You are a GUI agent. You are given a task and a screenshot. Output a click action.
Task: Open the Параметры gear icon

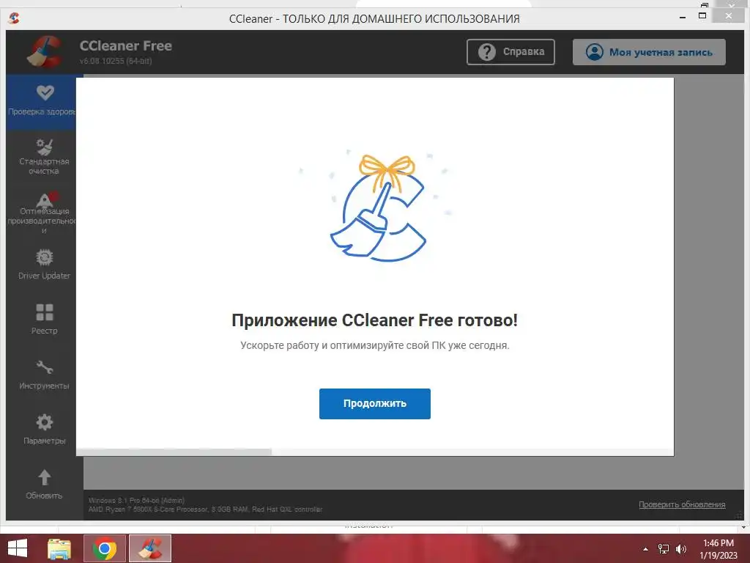[x=45, y=422]
